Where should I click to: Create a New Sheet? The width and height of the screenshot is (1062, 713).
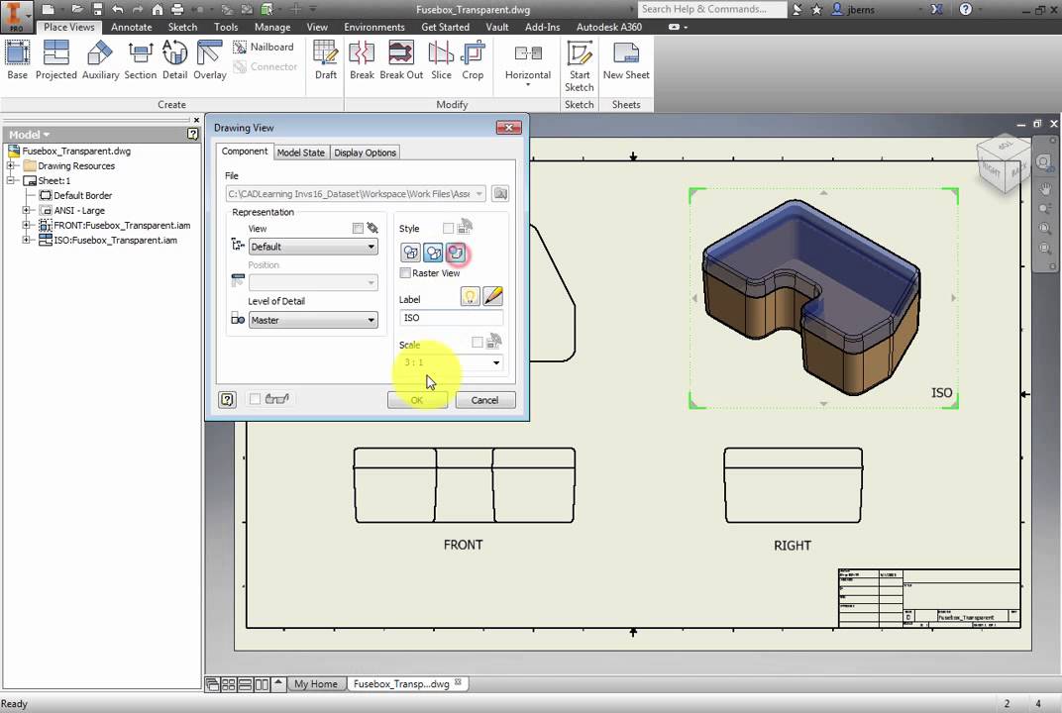(626, 59)
